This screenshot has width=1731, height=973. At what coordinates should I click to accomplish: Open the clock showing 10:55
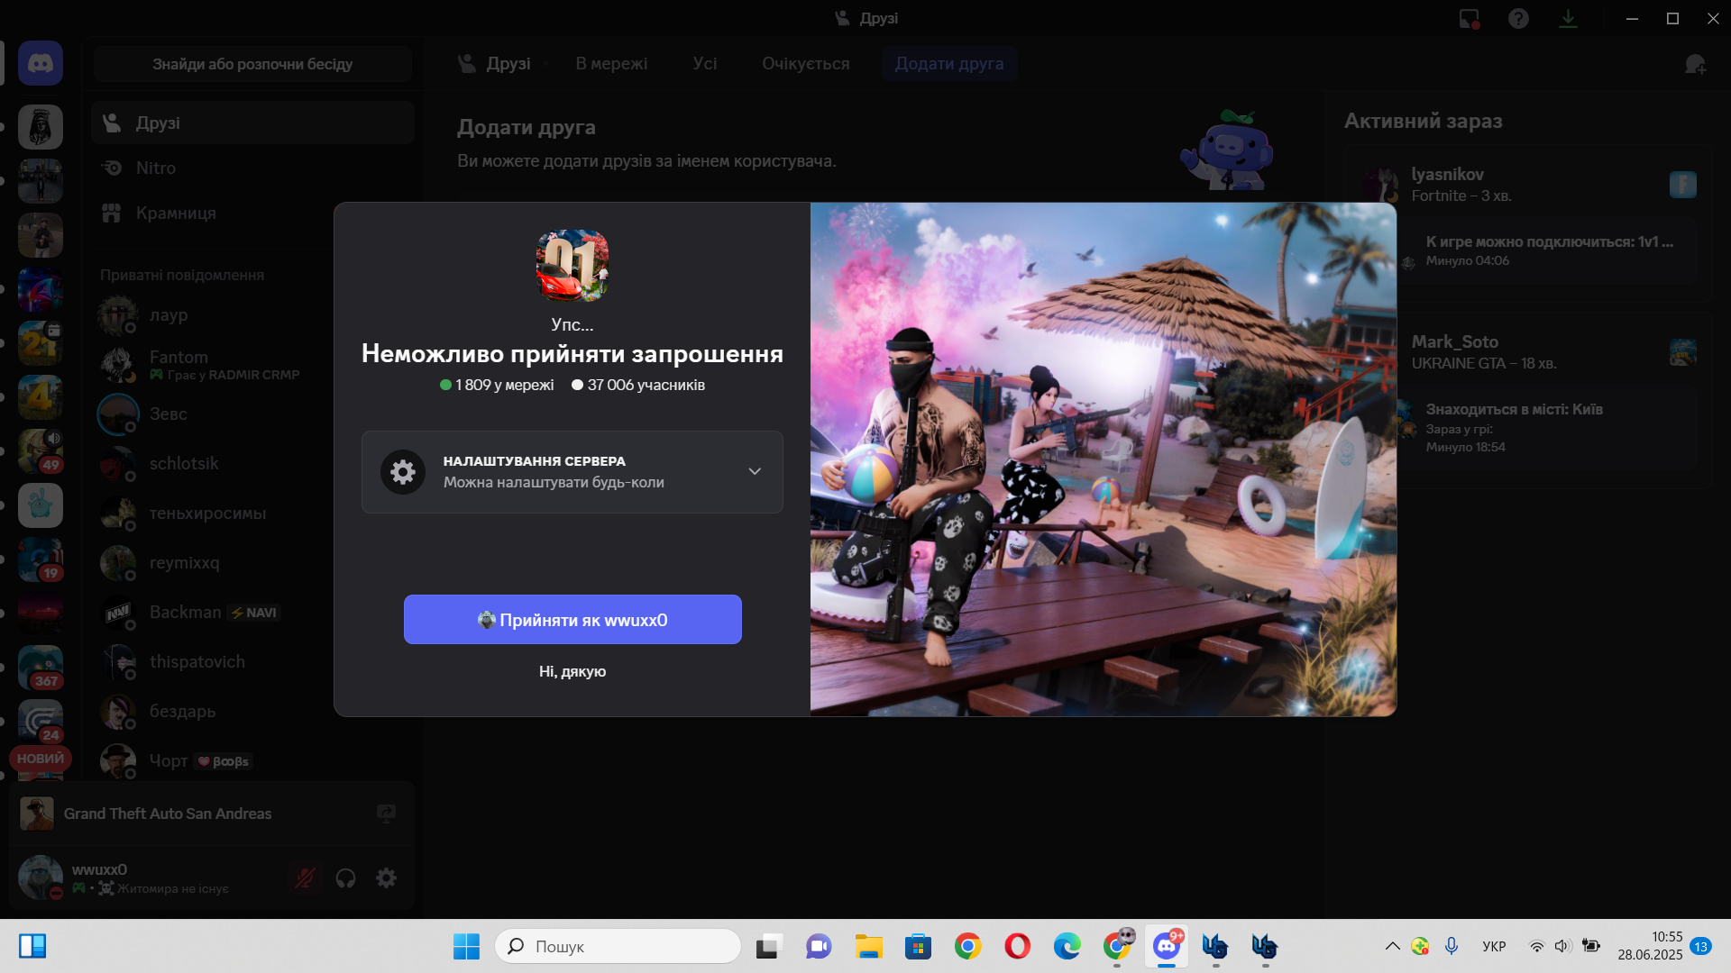click(1650, 946)
